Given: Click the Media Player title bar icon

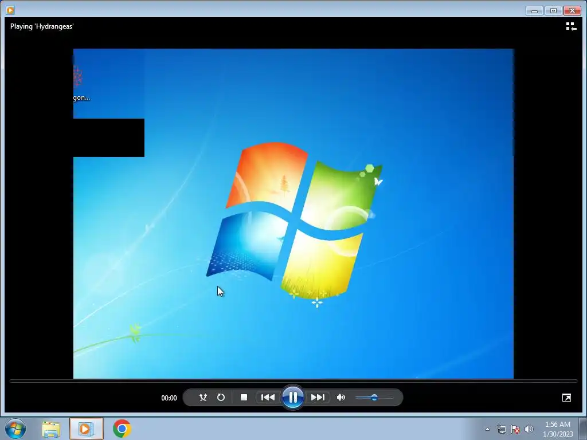Looking at the screenshot, I should pyautogui.click(x=10, y=10).
